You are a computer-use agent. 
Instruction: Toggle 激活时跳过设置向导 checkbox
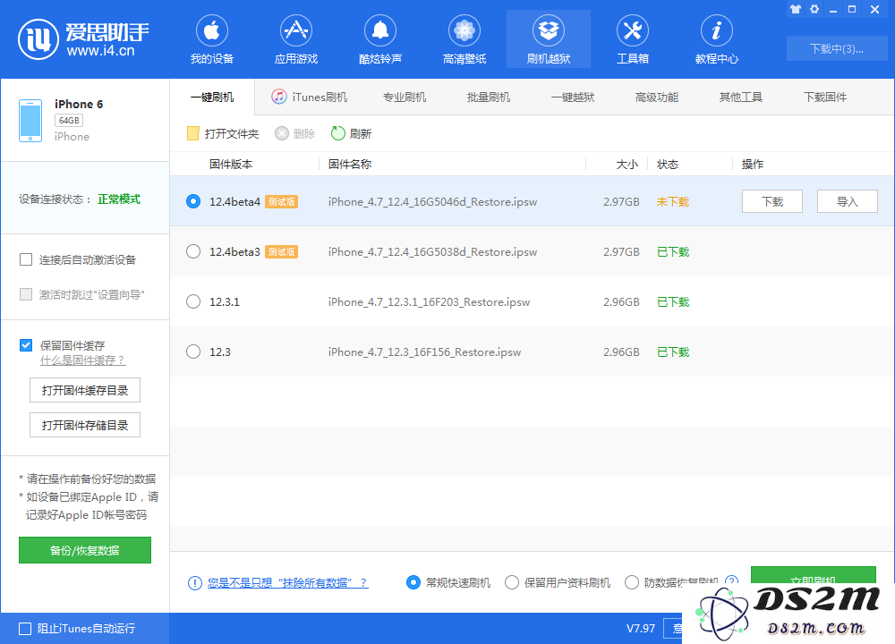(x=26, y=294)
